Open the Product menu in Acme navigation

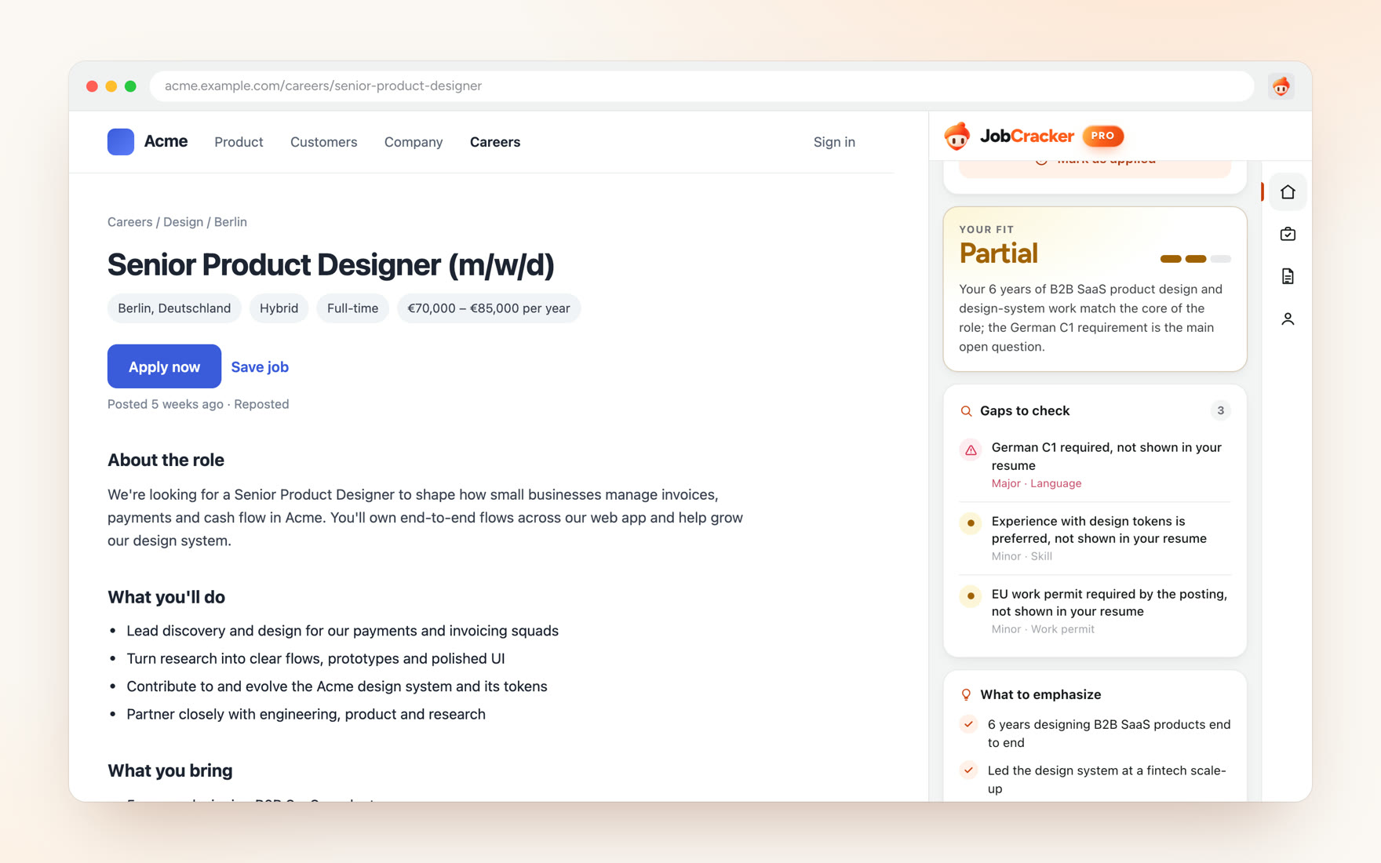pyautogui.click(x=239, y=142)
